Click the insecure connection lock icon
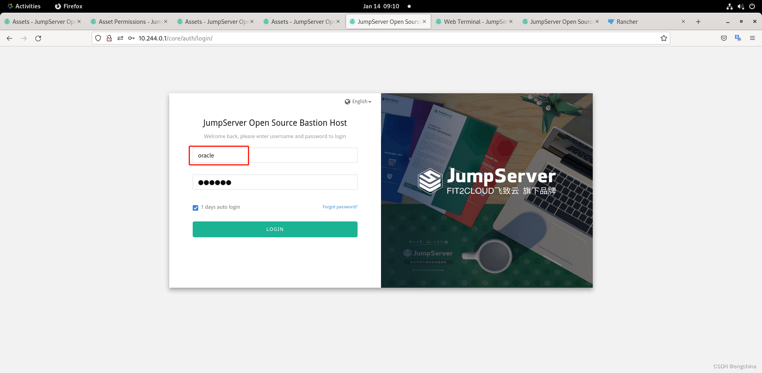762x373 pixels. (x=109, y=38)
